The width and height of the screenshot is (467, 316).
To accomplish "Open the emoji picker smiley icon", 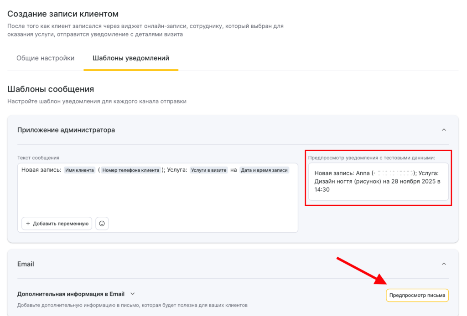I will coord(102,224).
